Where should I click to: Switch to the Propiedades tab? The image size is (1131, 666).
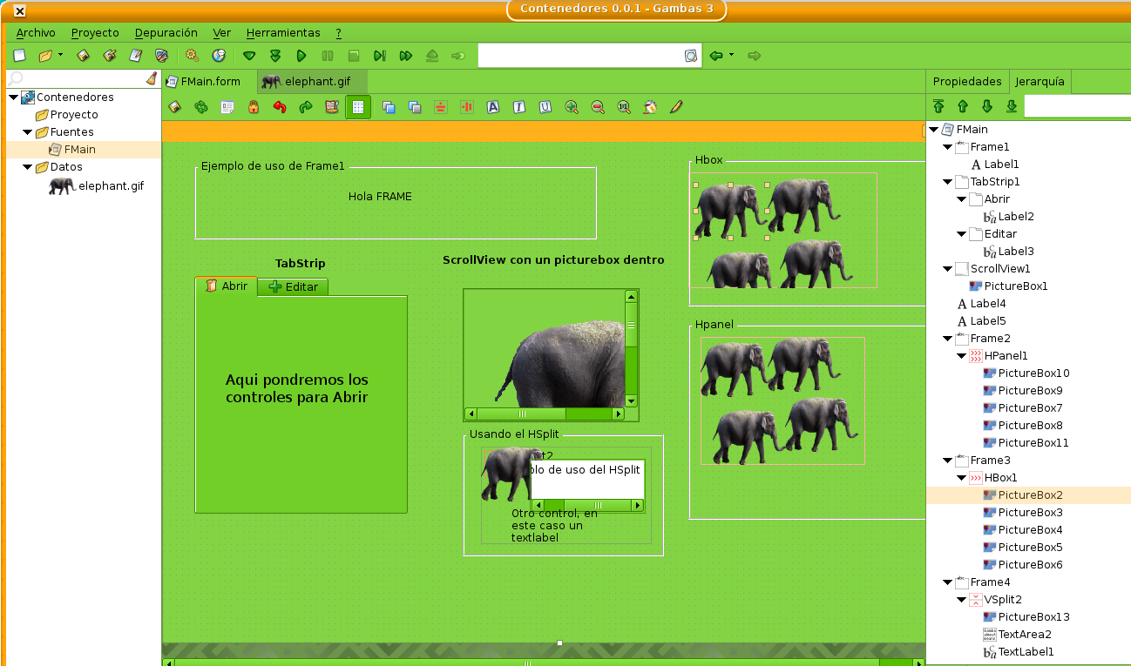tap(967, 81)
